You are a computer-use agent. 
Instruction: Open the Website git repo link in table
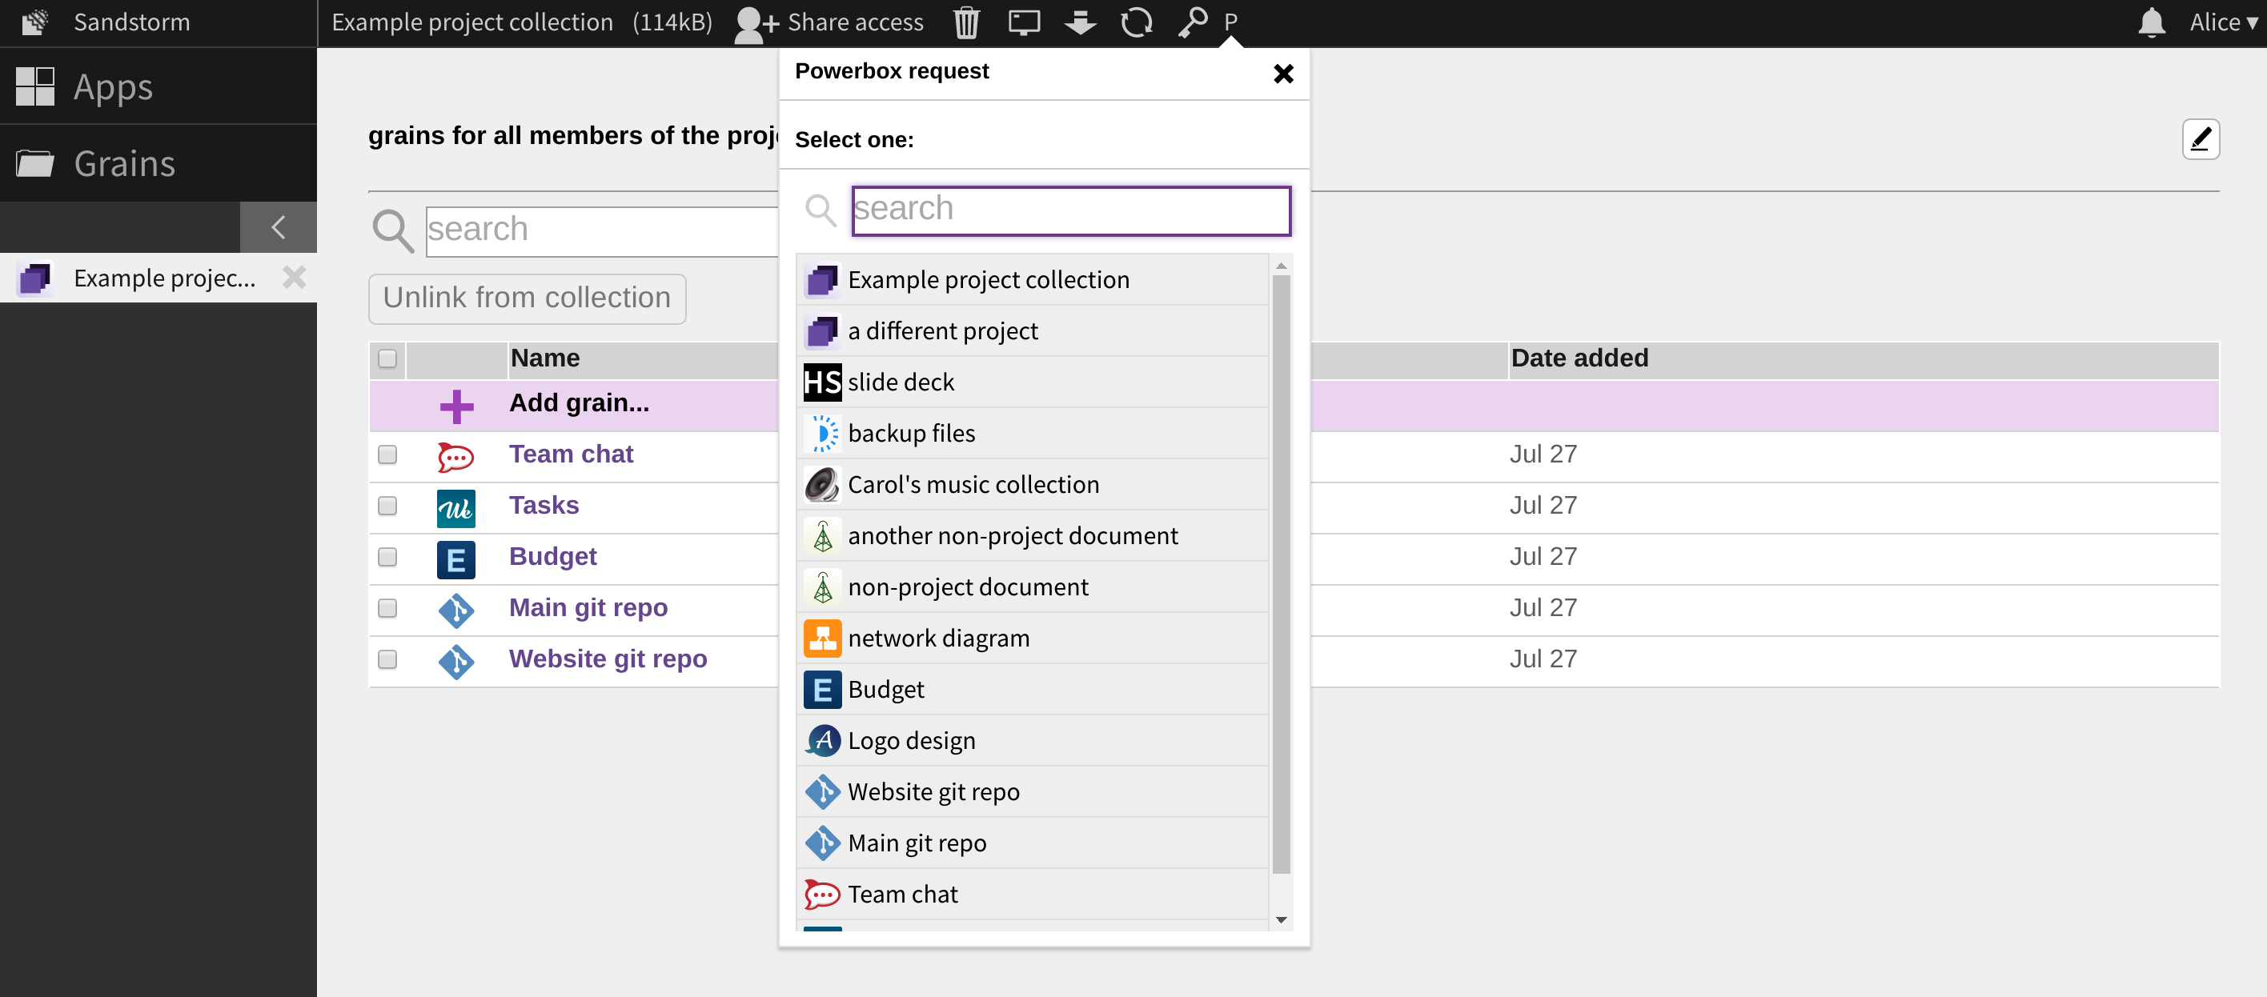click(608, 659)
